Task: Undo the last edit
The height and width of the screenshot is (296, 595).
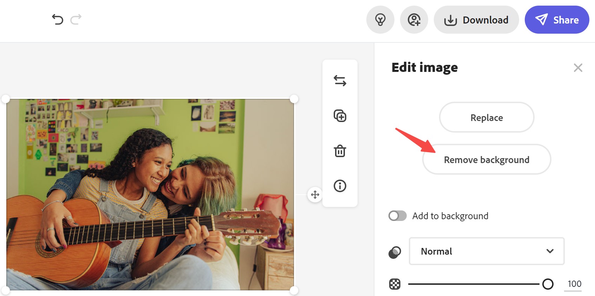Action: point(58,19)
